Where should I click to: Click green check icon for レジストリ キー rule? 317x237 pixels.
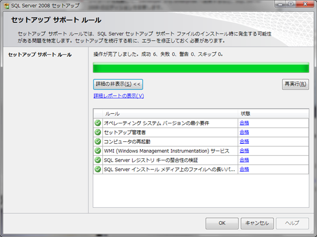[98, 160]
